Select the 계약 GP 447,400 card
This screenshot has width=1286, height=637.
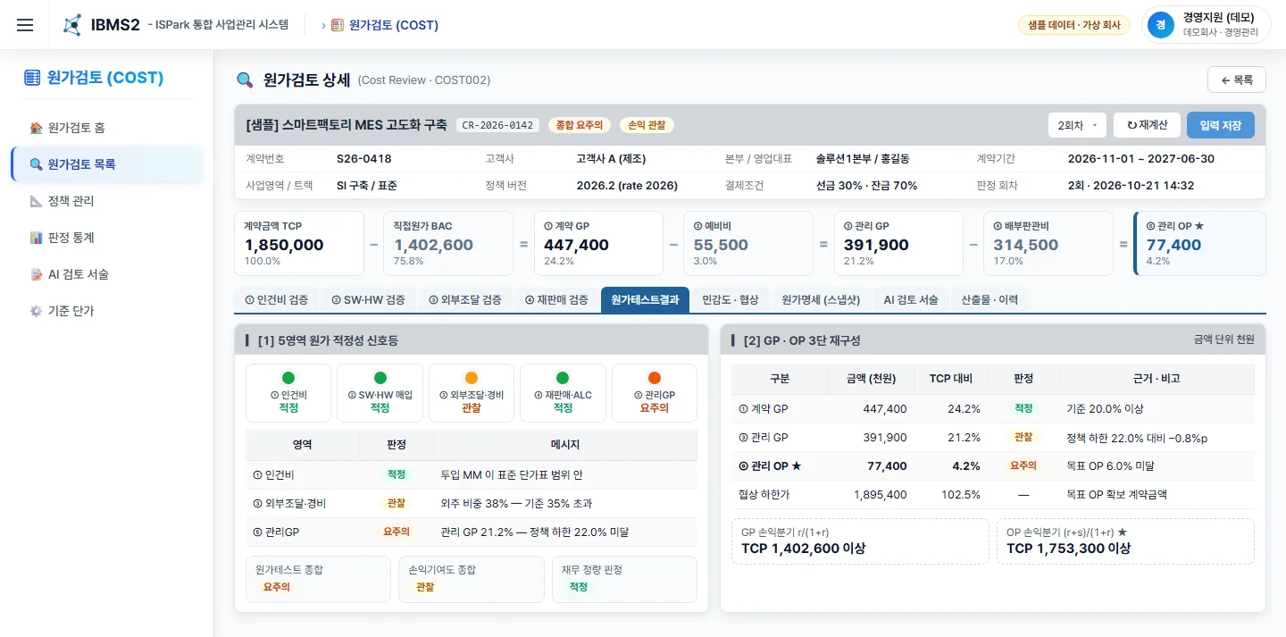(x=598, y=243)
